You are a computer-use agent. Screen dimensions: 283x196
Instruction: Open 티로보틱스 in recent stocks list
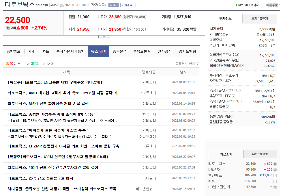tap(217, 164)
